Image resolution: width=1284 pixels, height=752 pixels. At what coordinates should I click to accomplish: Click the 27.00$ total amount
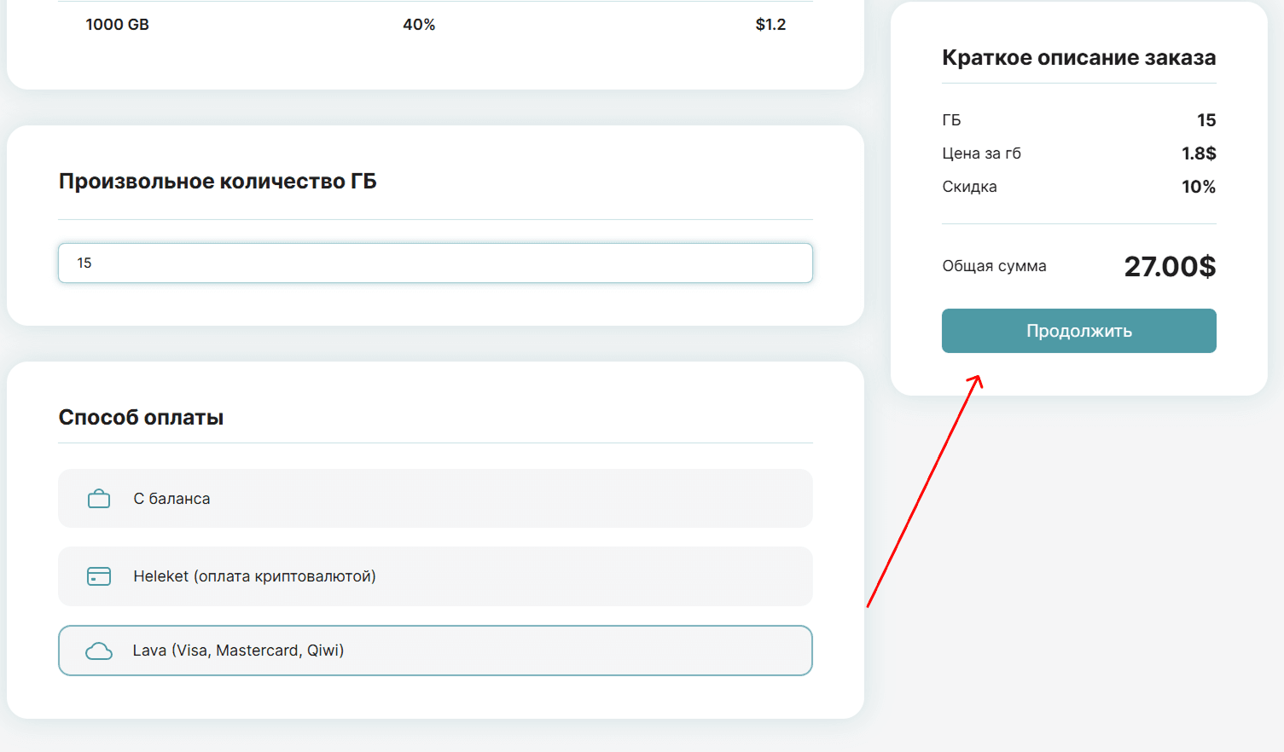1170,267
